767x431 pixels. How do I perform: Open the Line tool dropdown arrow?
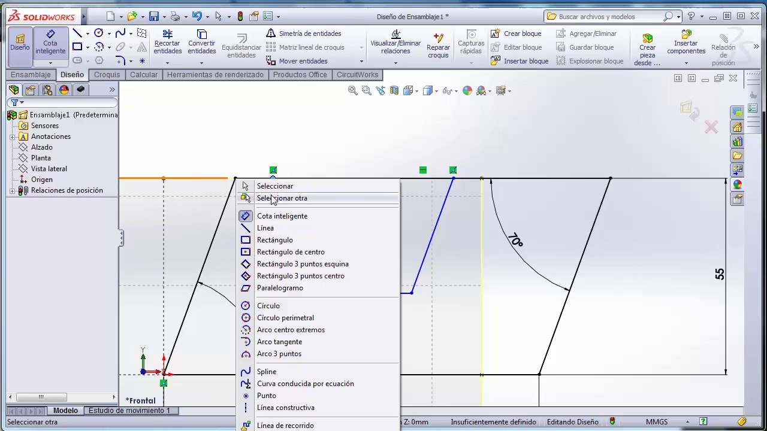[87, 34]
